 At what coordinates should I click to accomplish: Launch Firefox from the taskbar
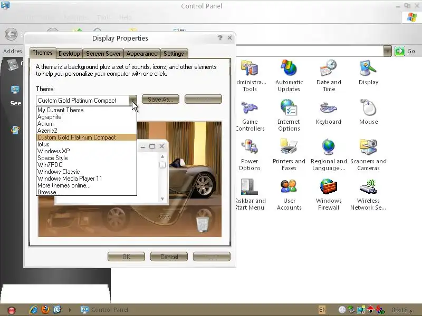[45, 310]
